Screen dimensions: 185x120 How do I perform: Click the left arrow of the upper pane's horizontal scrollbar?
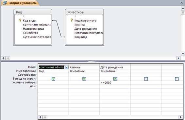[3, 58]
